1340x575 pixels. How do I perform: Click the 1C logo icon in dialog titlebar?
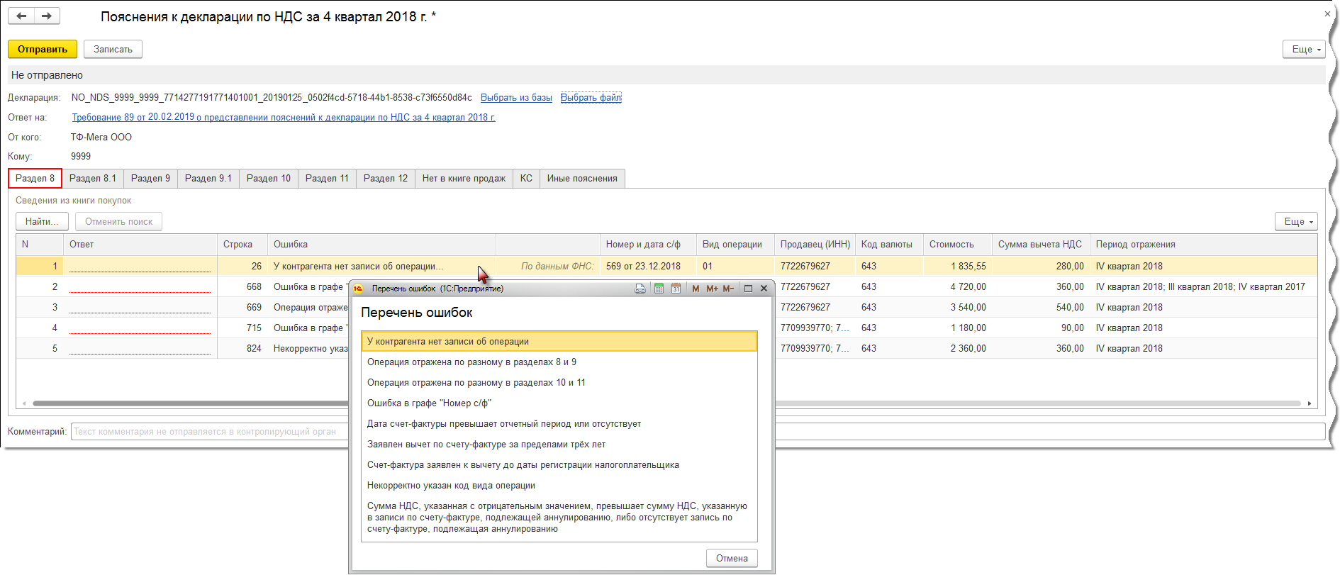point(358,289)
